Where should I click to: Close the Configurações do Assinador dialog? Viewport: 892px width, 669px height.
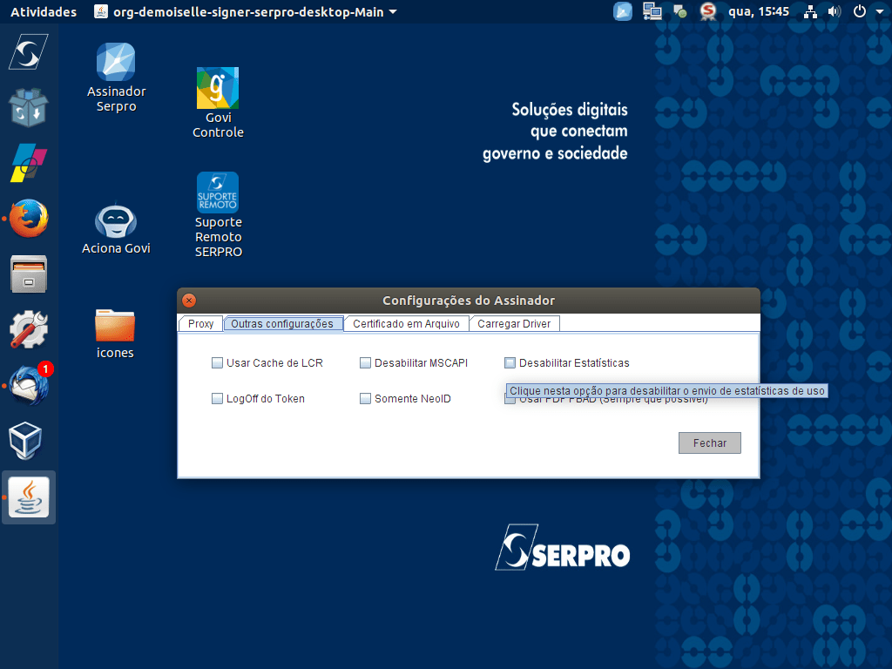point(189,301)
